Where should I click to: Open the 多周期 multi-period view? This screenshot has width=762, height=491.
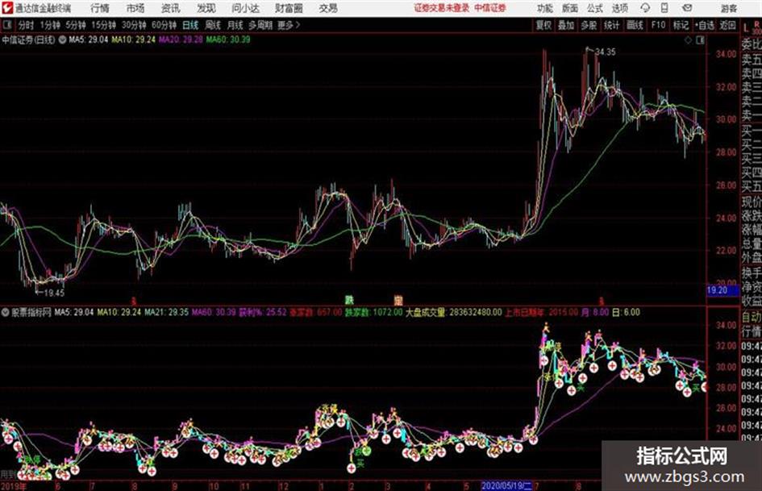260,25
